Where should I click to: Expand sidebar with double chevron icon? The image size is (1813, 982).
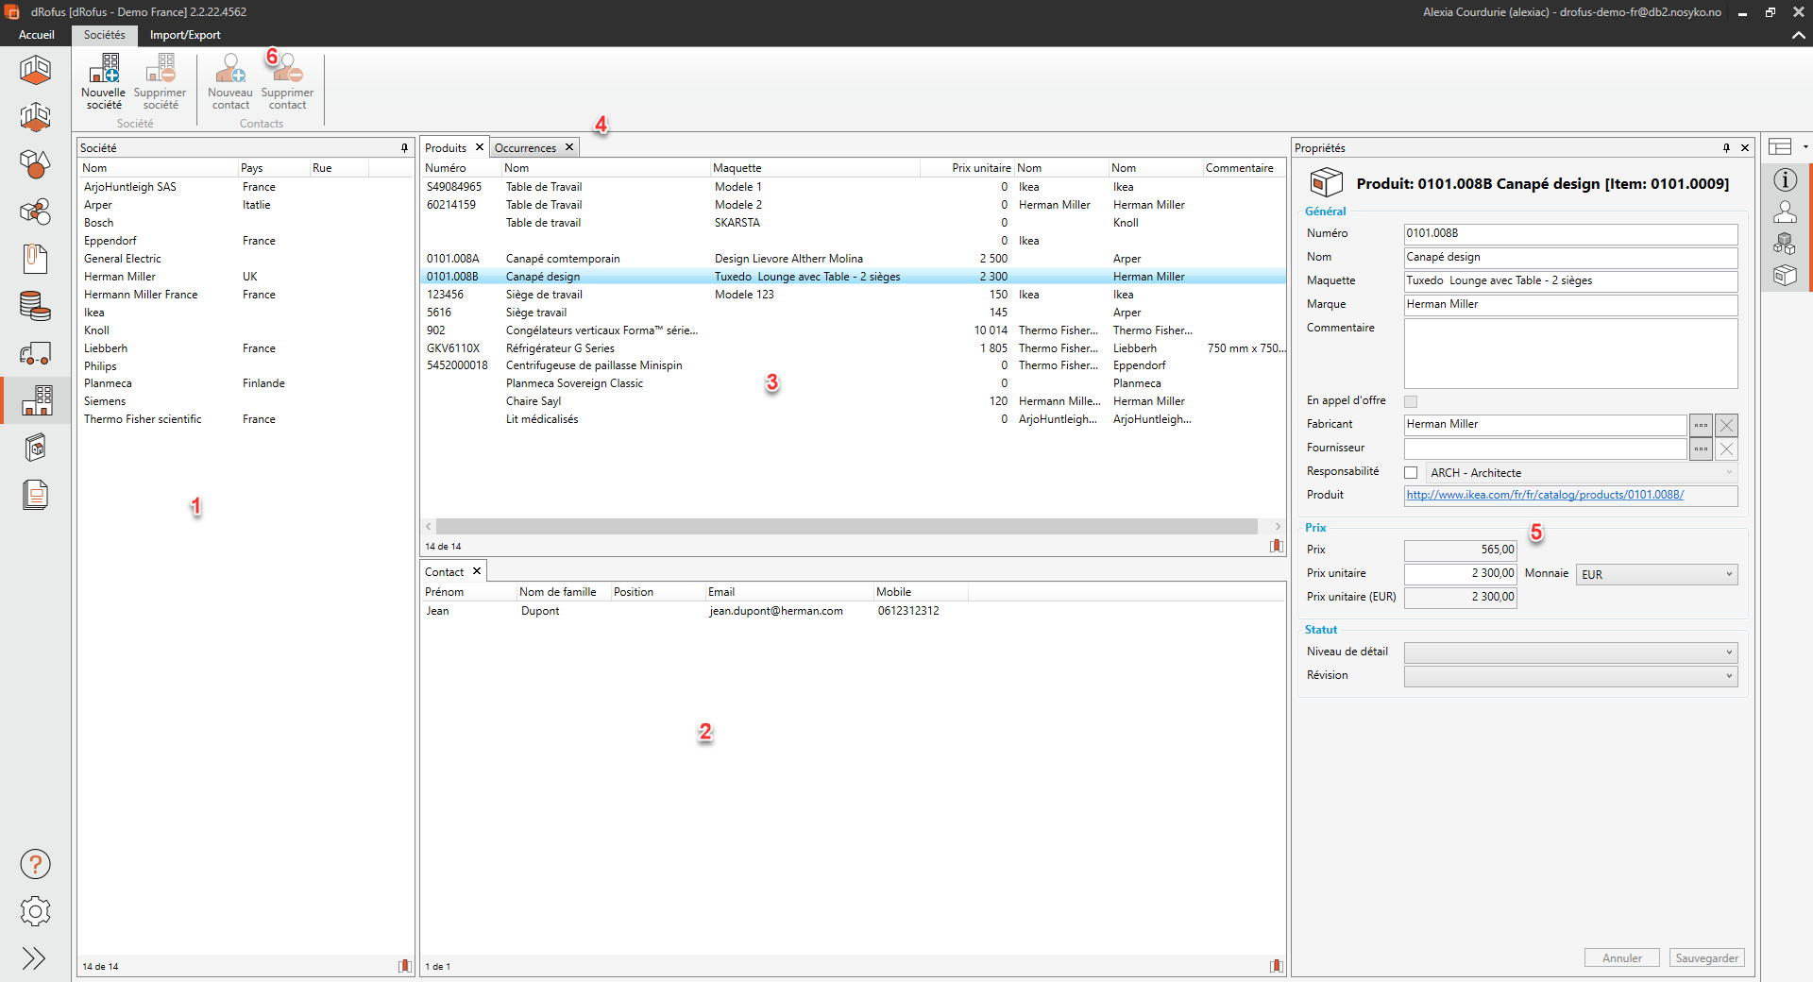tap(34, 958)
